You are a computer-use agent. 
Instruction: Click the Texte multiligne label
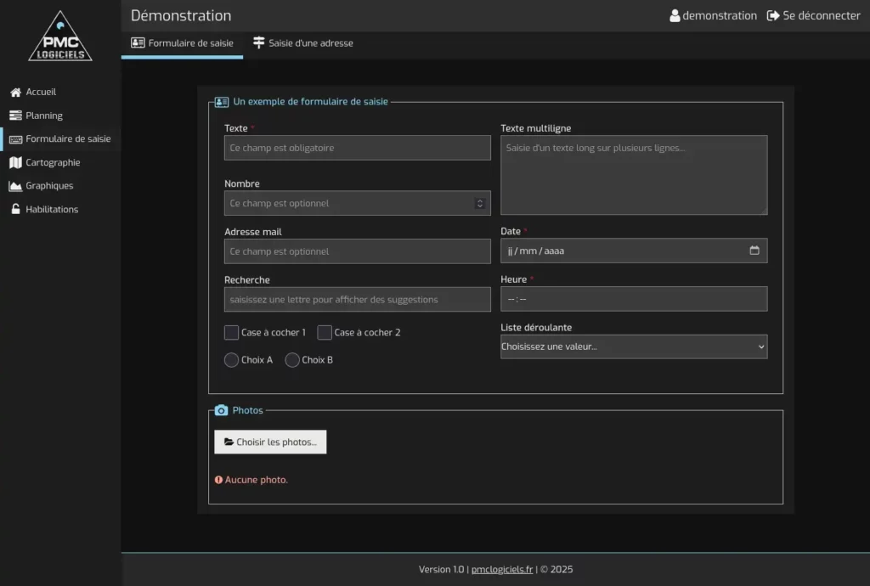pos(535,128)
